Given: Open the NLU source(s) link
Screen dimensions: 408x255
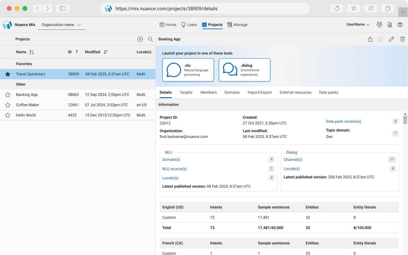Looking at the screenshot, I should [x=174, y=169].
